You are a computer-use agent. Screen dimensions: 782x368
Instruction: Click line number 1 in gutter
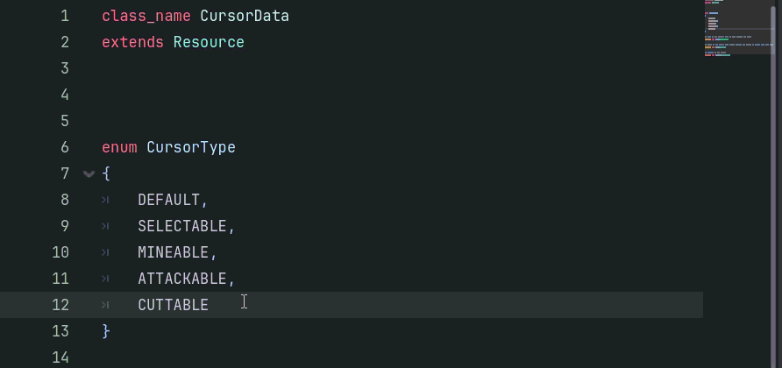(64, 16)
